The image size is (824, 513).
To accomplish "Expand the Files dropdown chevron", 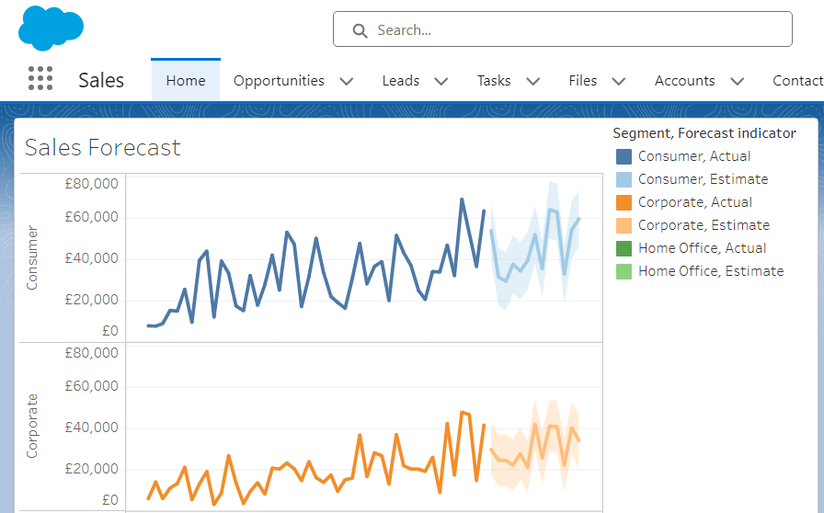I will [x=619, y=81].
